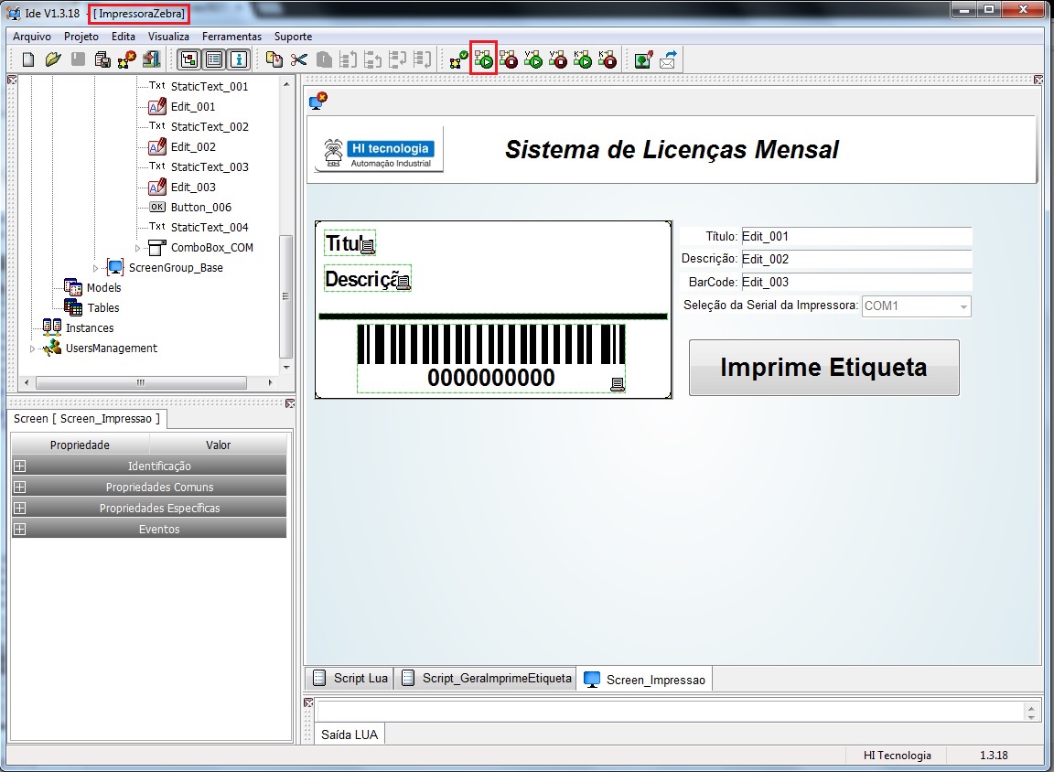Click the Screen [ Screen_Impressao ] properties tab
The image size is (1054, 772).
pyautogui.click(x=88, y=419)
